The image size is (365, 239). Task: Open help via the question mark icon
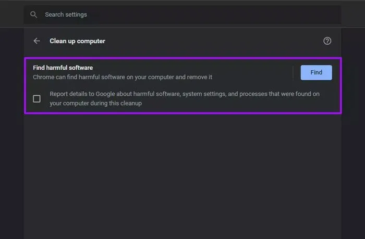tap(327, 41)
